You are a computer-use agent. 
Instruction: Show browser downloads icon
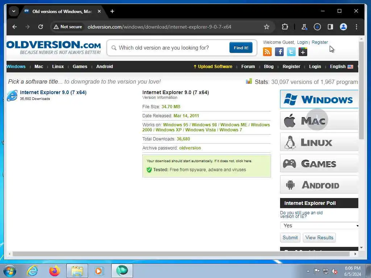pos(317,27)
